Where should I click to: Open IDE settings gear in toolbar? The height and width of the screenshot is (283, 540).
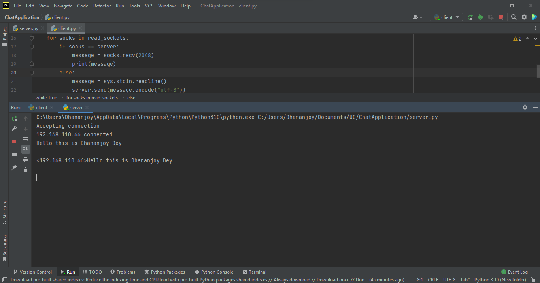pos(524,17)
